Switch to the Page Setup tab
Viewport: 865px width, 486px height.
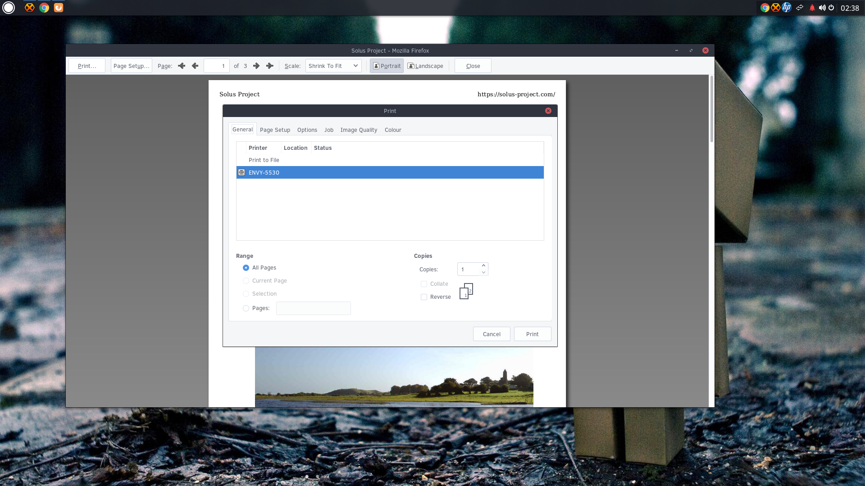(x=275, y=130)
